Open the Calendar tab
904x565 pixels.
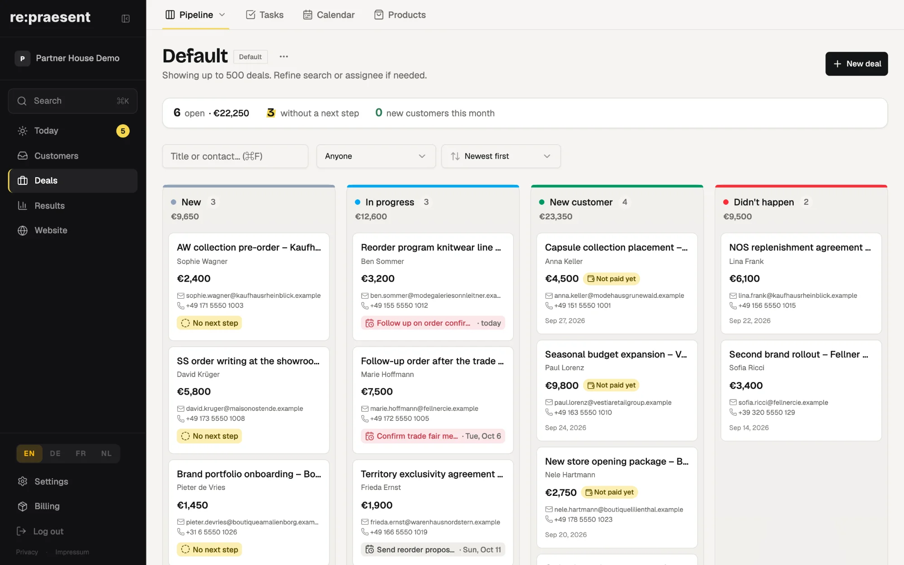pos(329,15)
